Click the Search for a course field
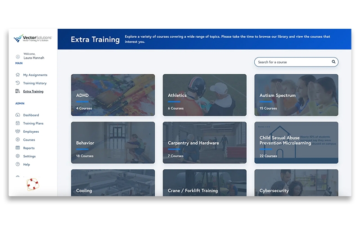360x225 pixels. (296, 62)
